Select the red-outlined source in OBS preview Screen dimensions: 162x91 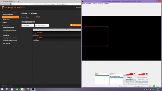pyautogui.click(x=95, y=36)
